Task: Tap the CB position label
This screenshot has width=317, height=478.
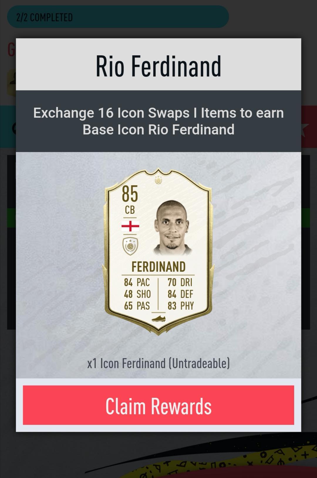Action: coord(130,210)
